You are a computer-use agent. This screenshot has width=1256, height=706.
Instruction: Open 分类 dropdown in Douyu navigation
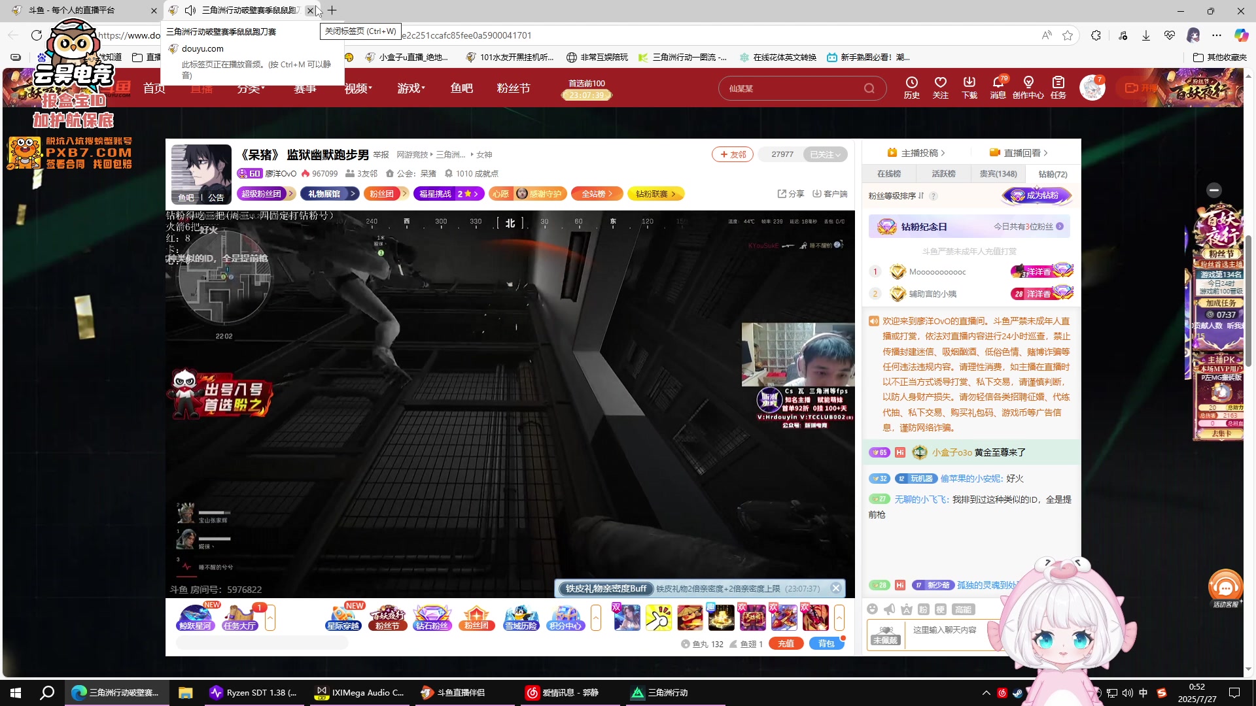251,88
